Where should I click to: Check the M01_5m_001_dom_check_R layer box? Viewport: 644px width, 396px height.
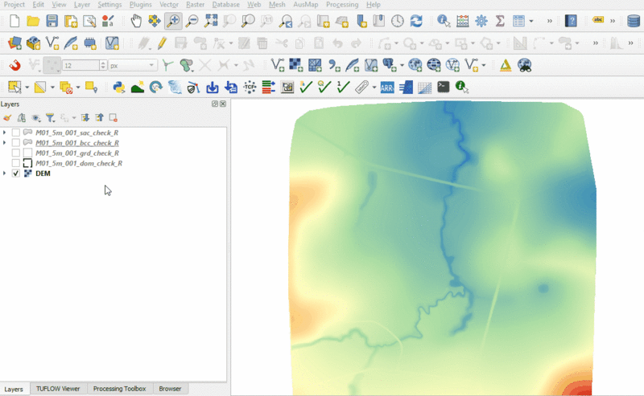point(16,163)
